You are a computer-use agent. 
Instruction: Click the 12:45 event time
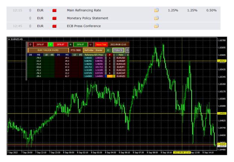click(18, 26)
